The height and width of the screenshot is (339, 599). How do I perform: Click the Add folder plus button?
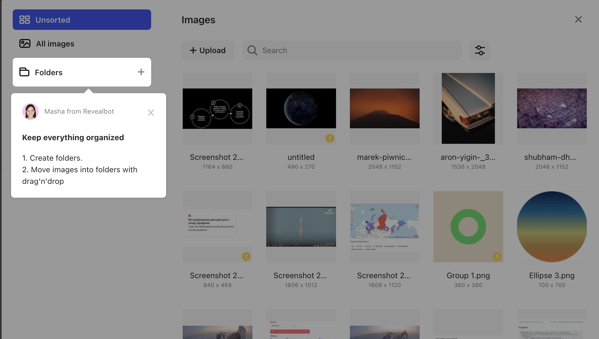pyautogui.click(x=141, y=72)
